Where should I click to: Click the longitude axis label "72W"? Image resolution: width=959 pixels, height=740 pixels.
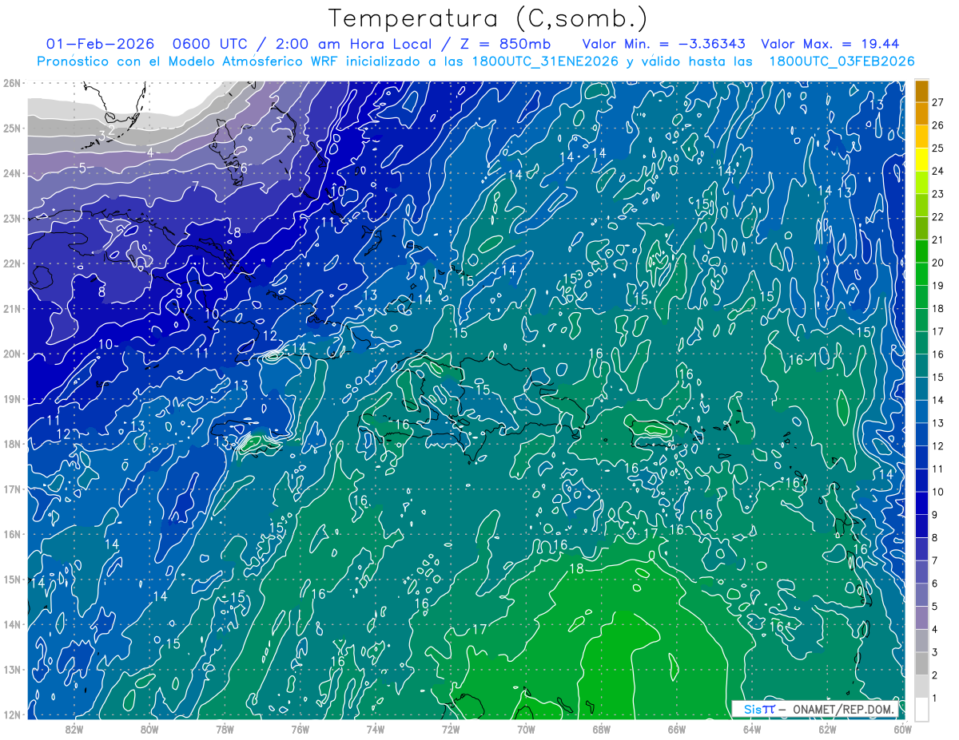[x=451, y=729]
